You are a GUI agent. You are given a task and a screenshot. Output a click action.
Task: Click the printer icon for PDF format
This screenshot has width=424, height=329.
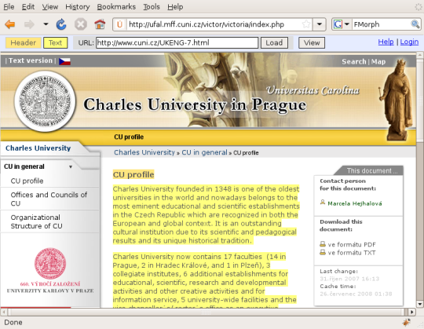(323, 244)
